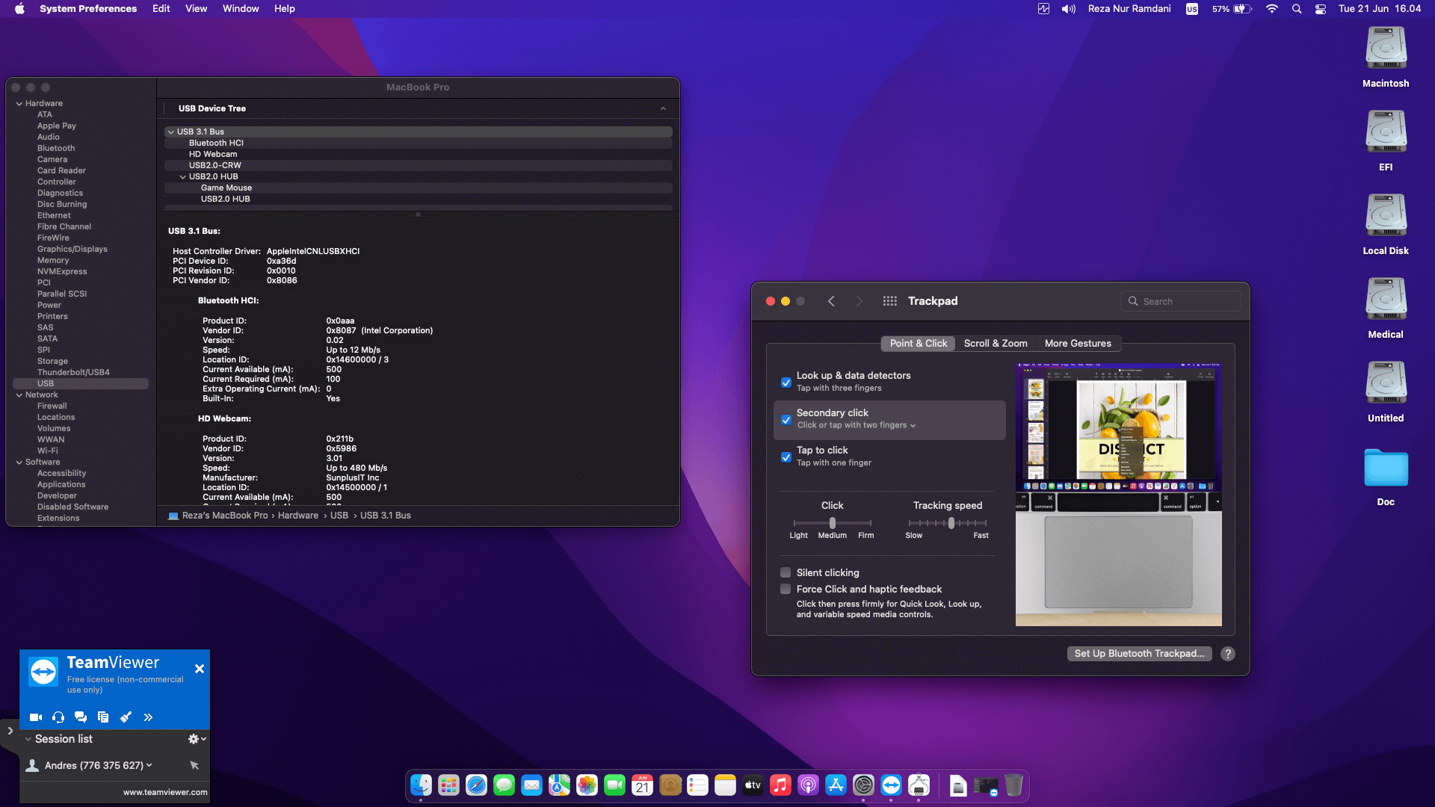Screen dimensions: 1435x807
Task: Open Launchpad from the Dock
Action: pos(449,785)
